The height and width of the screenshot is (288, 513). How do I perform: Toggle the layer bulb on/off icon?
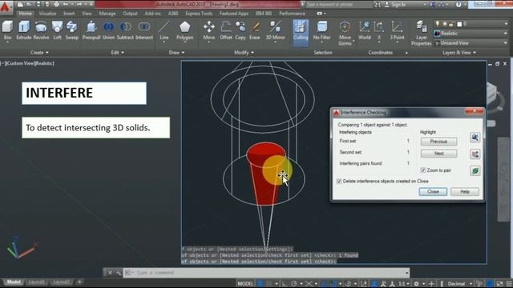click(x=438, y=23)
